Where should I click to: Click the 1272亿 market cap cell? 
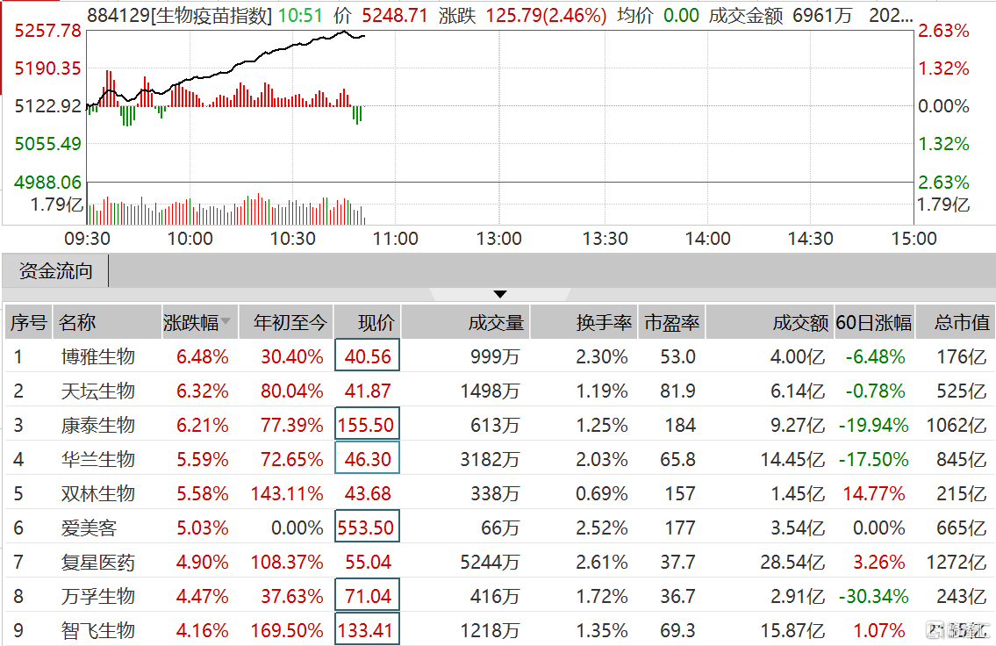[956, 563]
